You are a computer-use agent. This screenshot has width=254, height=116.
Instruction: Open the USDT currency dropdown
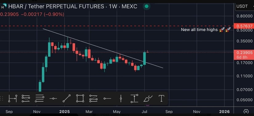point(244,6)
